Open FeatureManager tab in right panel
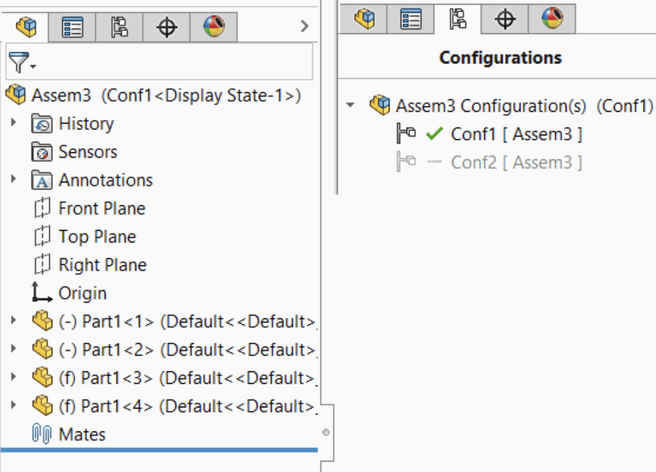The image size is (656, 472). (363, 19)
